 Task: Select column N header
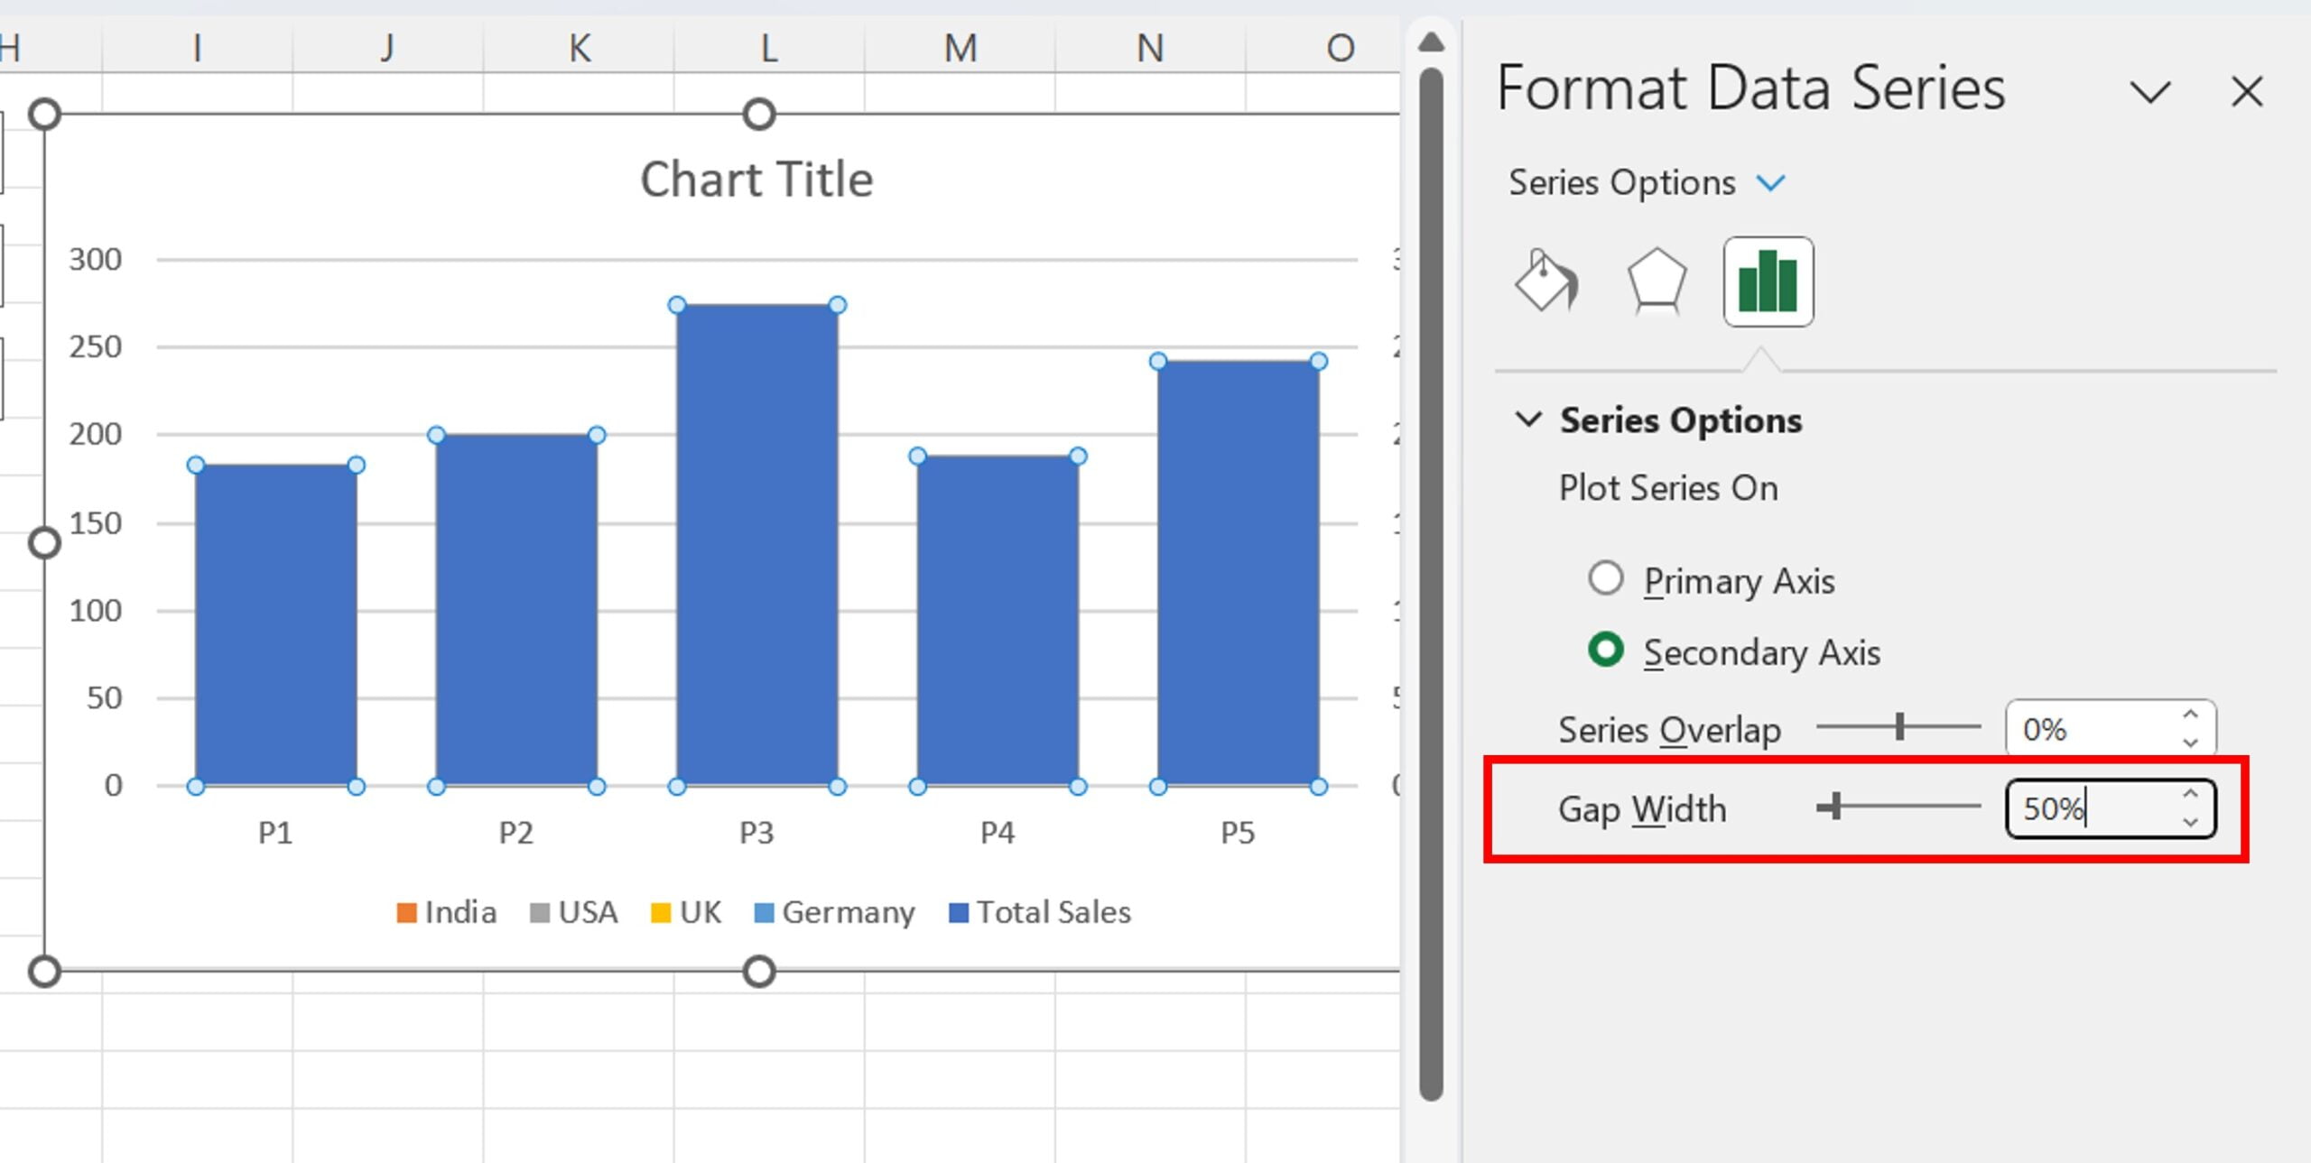(x=1150, y=47)
